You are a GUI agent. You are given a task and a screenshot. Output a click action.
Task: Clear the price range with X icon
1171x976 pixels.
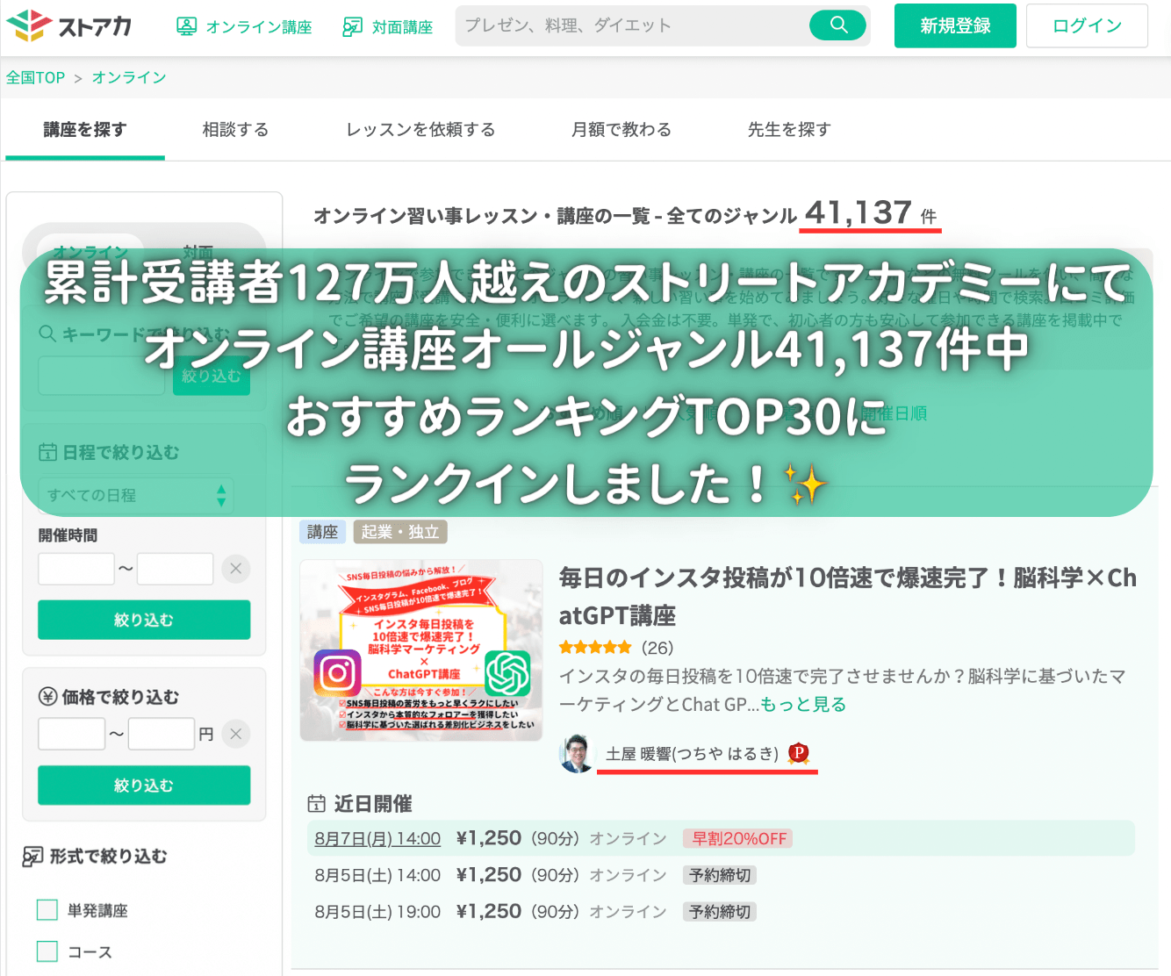[235, 734]
